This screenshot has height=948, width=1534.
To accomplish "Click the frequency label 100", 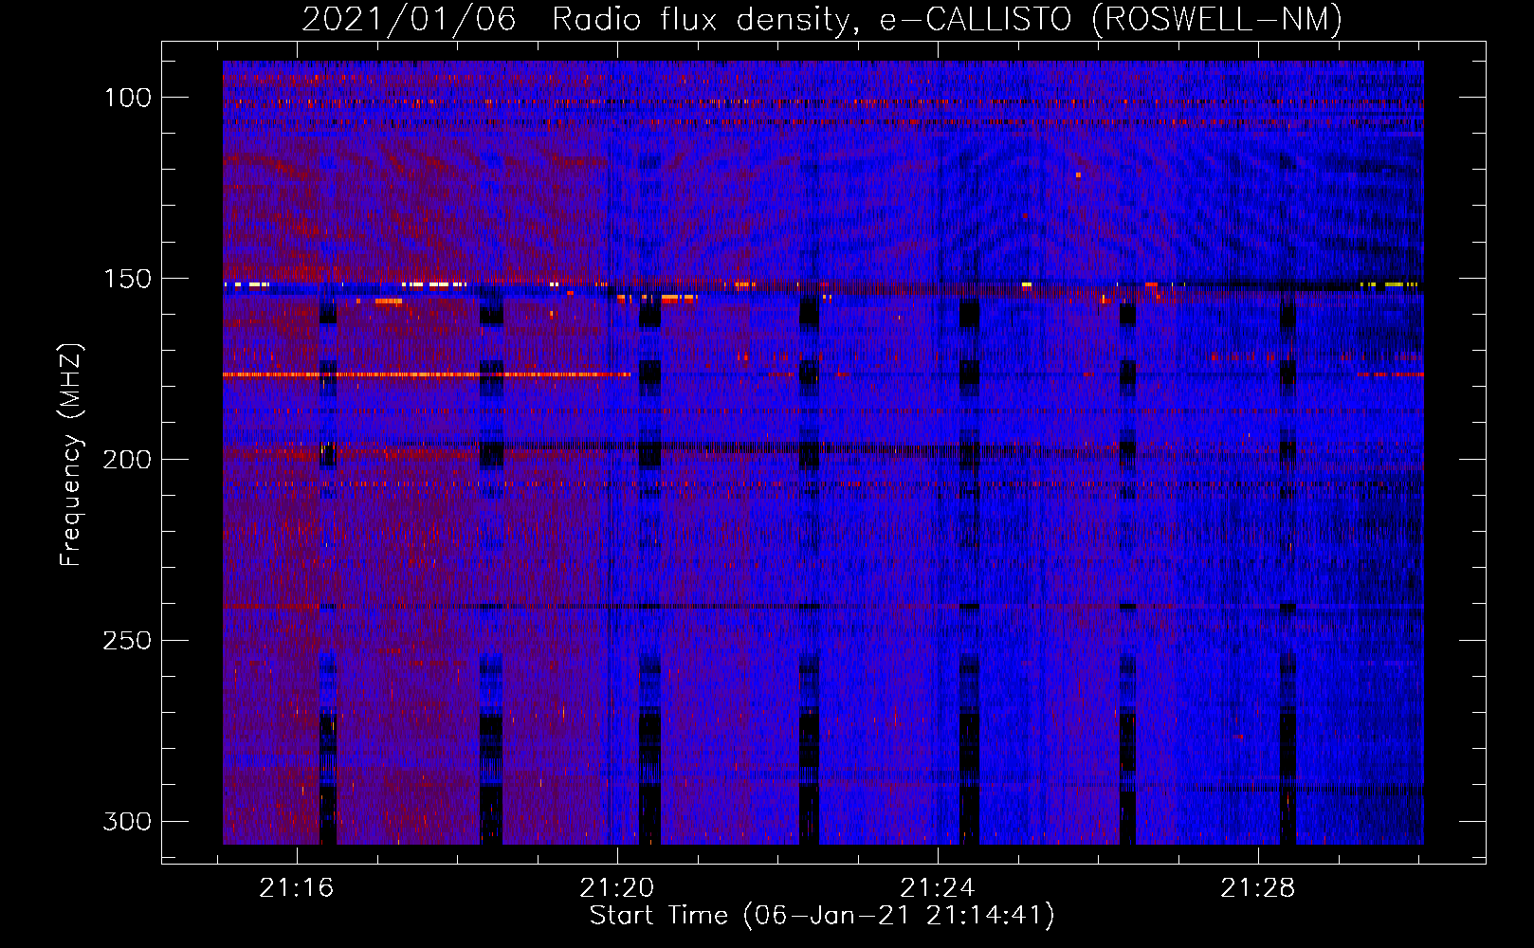I will pyautogui.click(x=127, y=98).
